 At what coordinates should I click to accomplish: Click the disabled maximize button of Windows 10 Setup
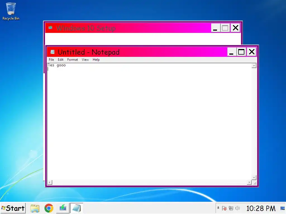225,28
